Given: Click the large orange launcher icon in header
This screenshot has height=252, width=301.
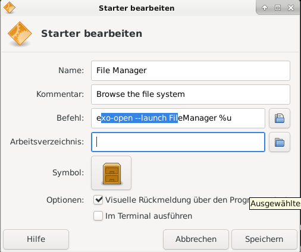Looking at the screenshot, I should point(20,34).
